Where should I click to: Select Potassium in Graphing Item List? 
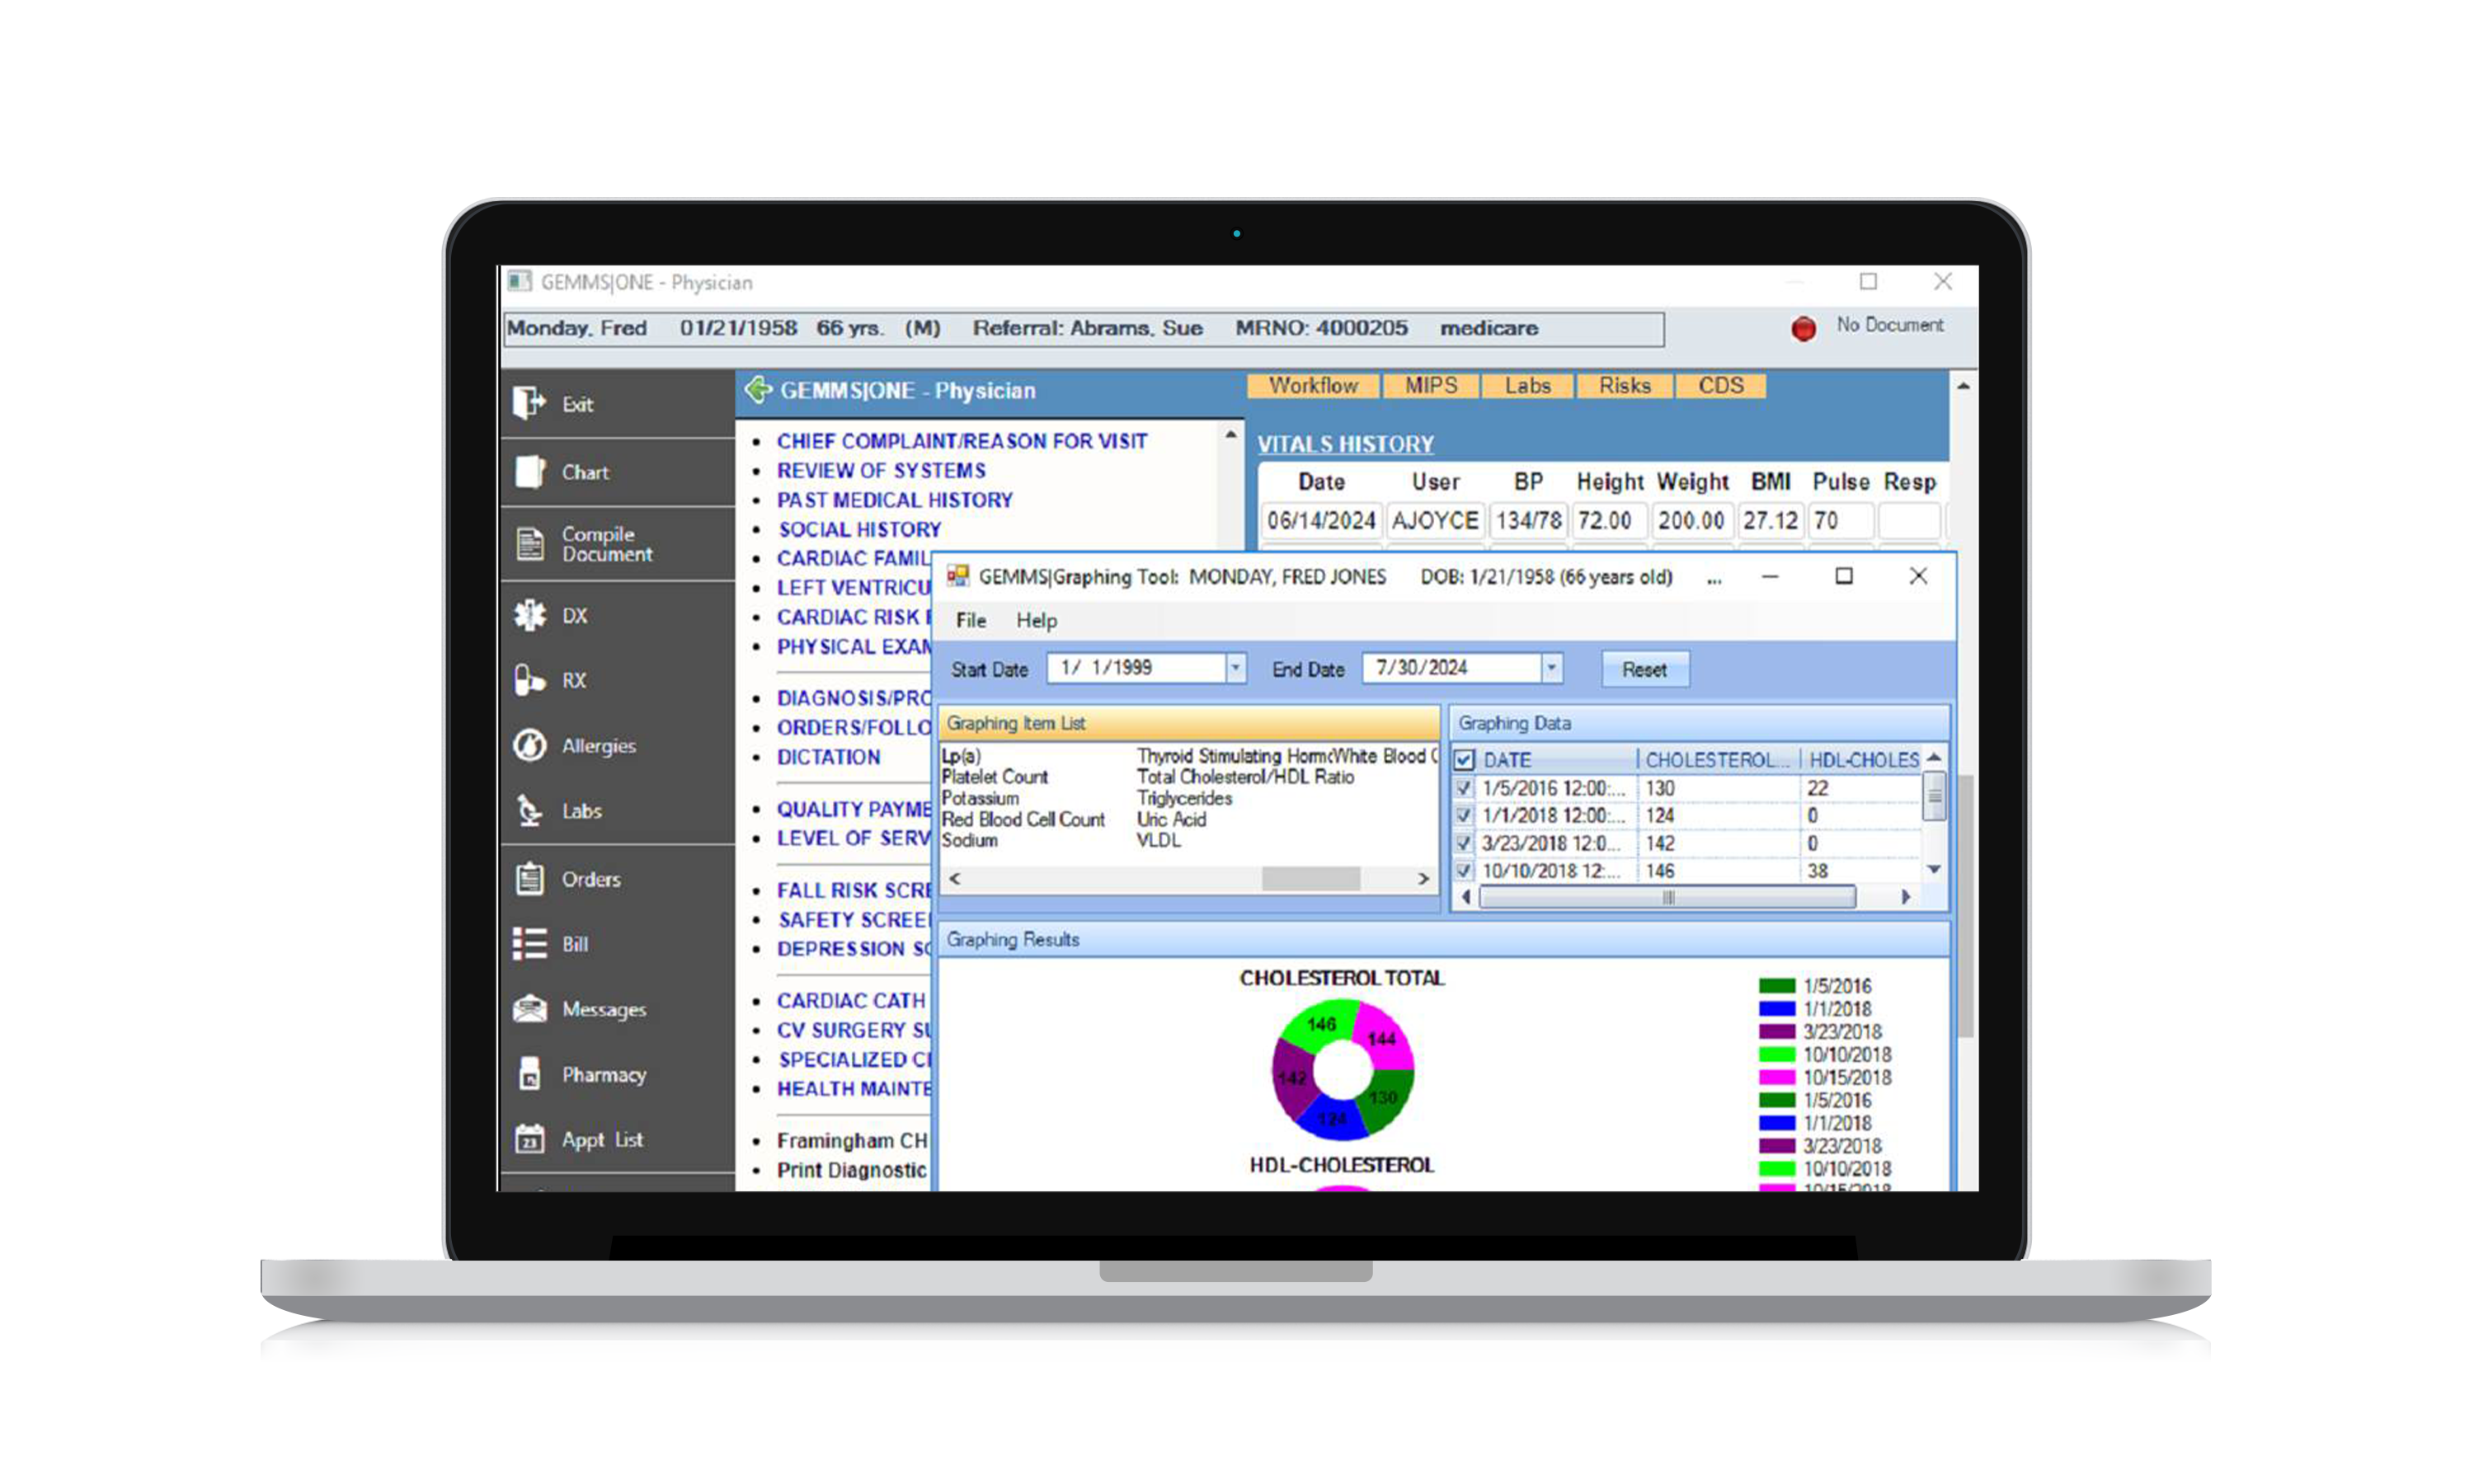point(980,798)
